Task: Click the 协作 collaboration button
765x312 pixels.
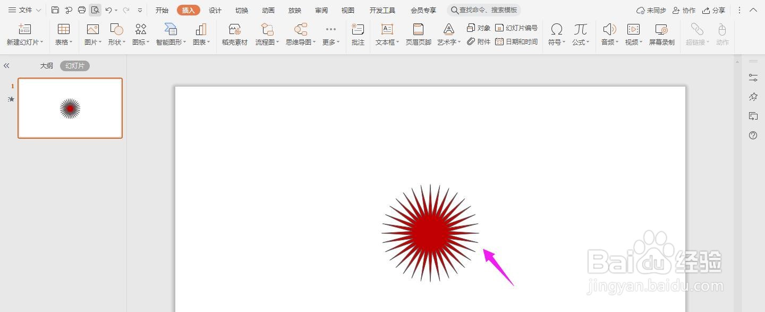Action: tap(684, 10)
